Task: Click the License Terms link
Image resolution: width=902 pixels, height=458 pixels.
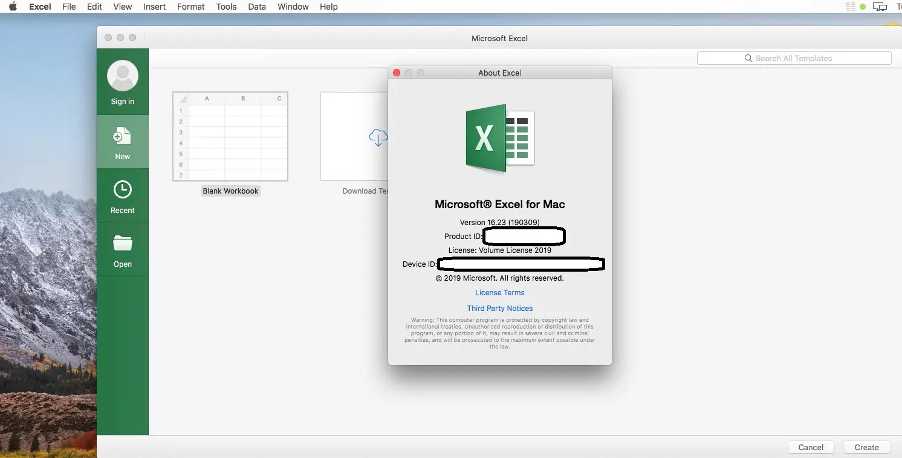Action: point(500,293)
